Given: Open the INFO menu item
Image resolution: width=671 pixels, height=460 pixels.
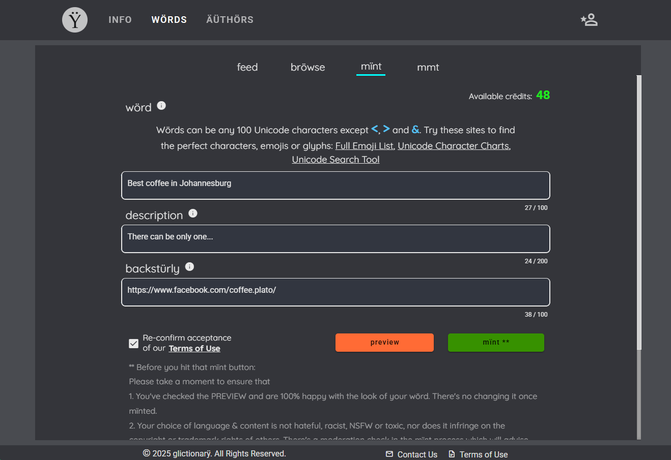Looking at the screenshot, I should click(x=120, y=20).
